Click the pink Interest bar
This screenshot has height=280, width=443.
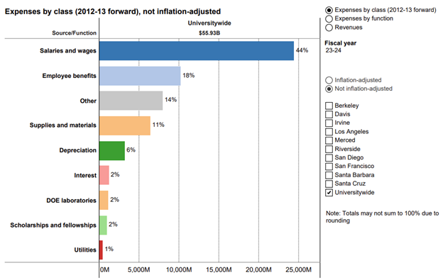click(x=104, y=175)
